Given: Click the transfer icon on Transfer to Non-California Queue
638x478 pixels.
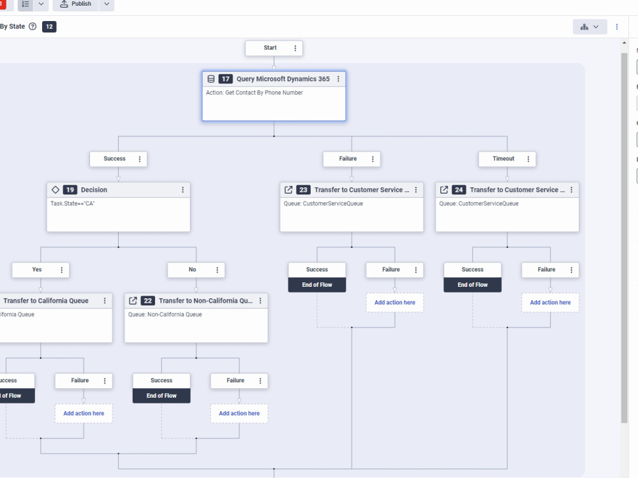Looking at the screenshot, I should click(x=133, y=300).
